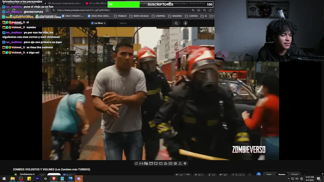
Task: Toggle loop icon in video toolbar
Action: (x=136, y=164)
